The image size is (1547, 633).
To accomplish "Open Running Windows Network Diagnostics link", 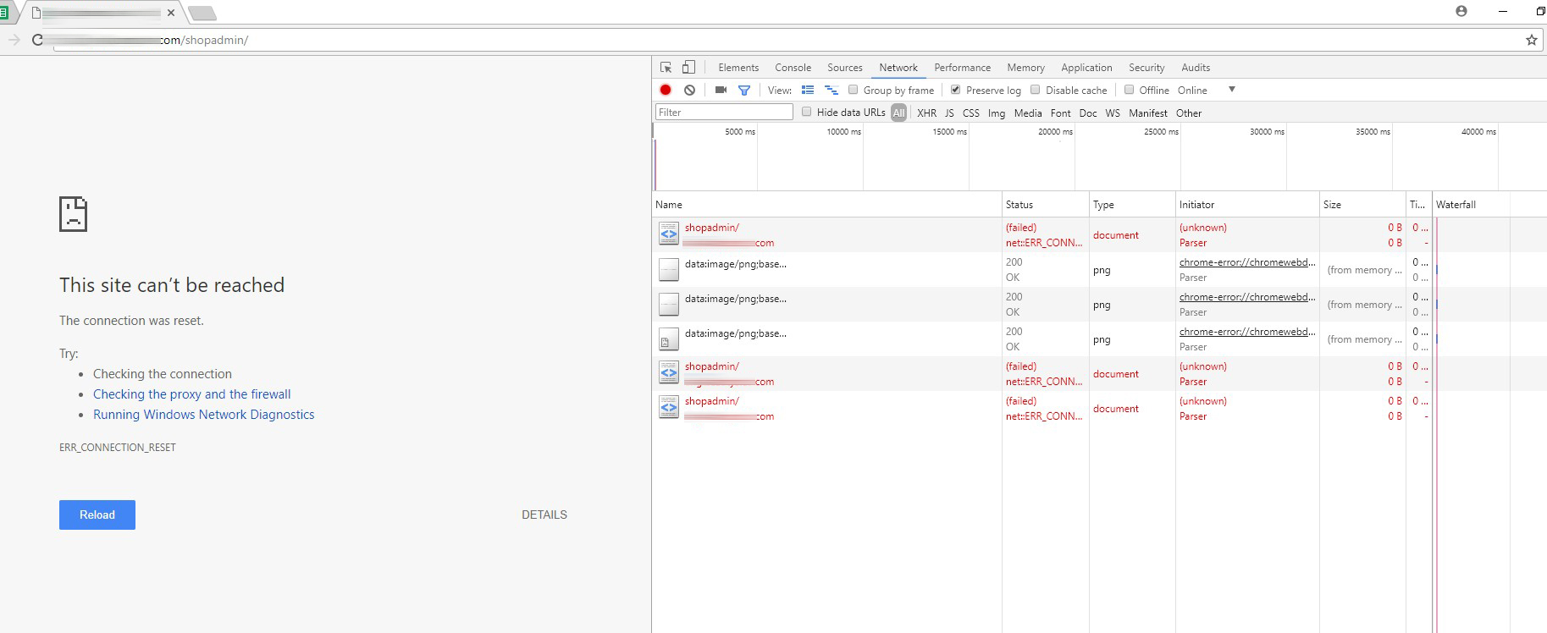I will pos(203,415).
